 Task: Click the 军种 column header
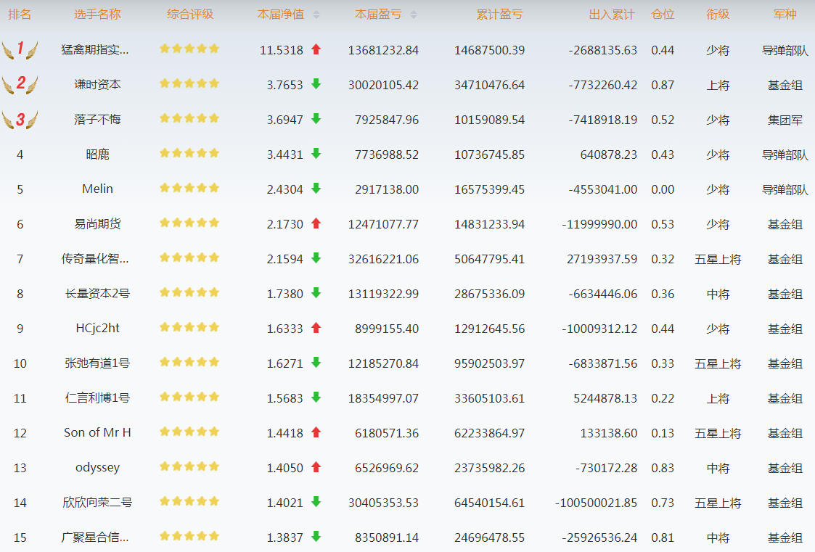pos(785,15)
